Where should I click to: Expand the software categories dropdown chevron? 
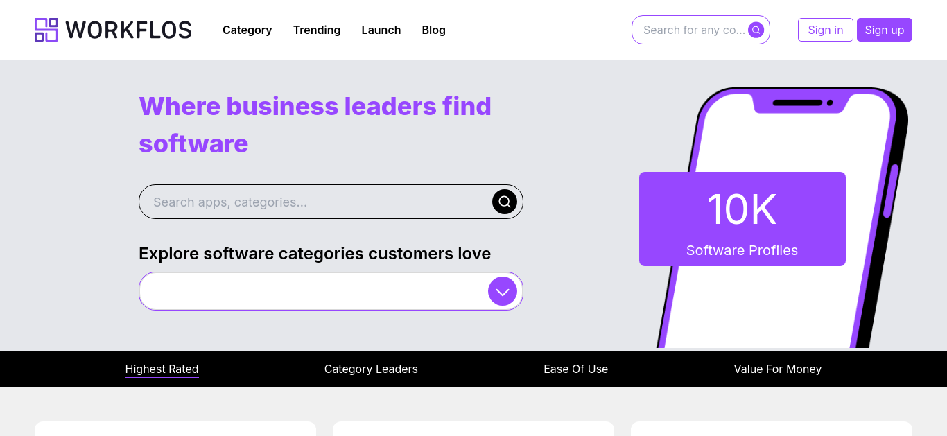point(503,291)
